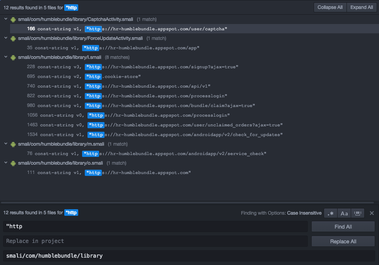This screenshot has height=265, width=379.
Task: Click the Android icon beside m.smali
Action: (x=13, y=144)
